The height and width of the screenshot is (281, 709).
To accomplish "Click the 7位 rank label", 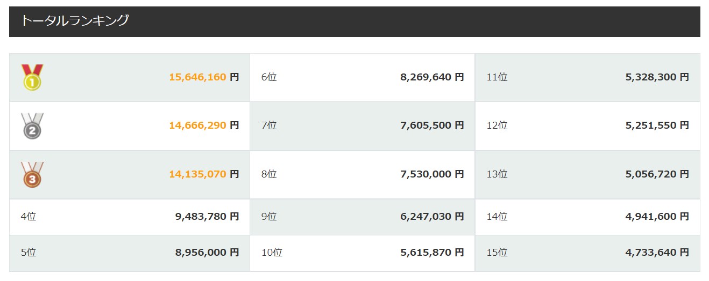I will click(269, 125).
